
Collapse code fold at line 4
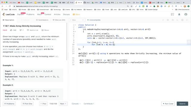pos(75,32)
